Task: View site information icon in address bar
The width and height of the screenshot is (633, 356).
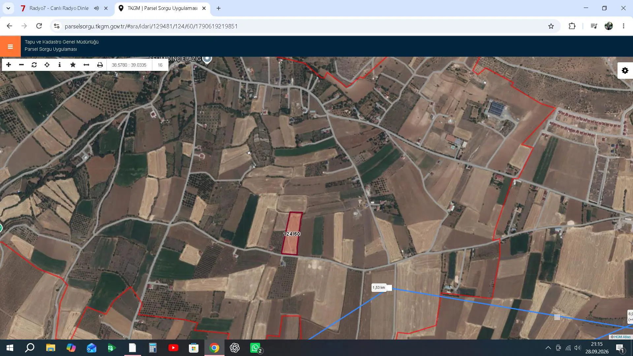Action: pos(57,26)
